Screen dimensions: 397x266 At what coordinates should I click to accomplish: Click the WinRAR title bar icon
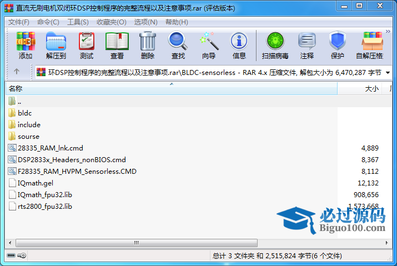coord(9,8)
